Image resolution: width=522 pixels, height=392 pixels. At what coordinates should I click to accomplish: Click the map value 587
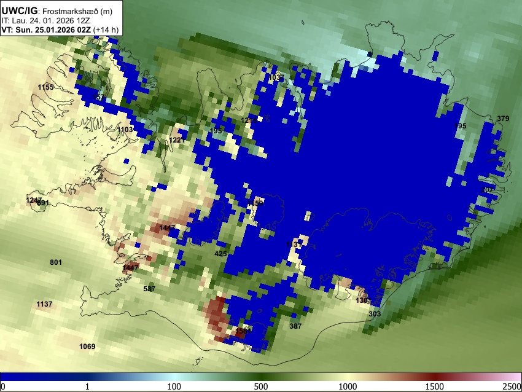coord(149,289)
